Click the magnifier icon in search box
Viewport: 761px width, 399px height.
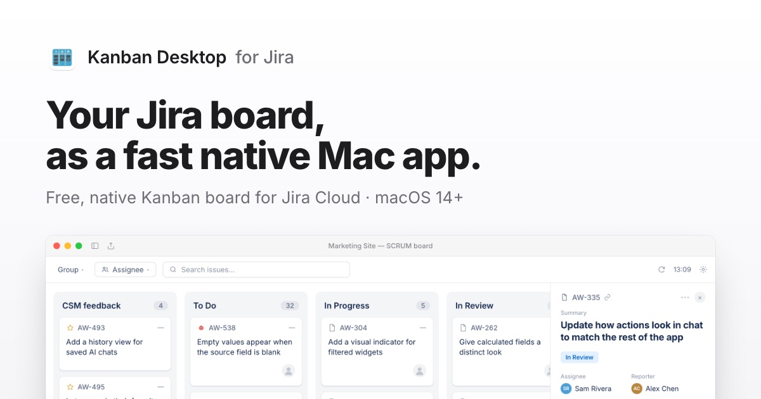click(173, 270)
